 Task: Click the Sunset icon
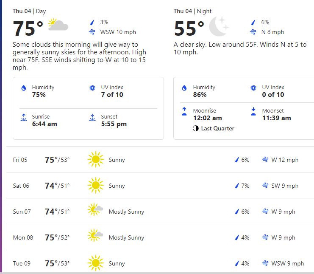coord(92,117)
